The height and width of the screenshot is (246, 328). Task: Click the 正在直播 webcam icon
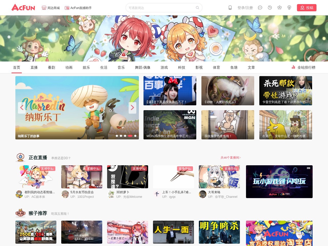coord(20,157)
